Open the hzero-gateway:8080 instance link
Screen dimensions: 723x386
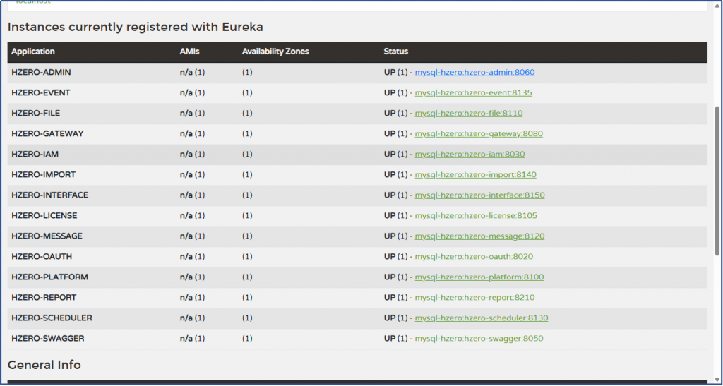479,133
